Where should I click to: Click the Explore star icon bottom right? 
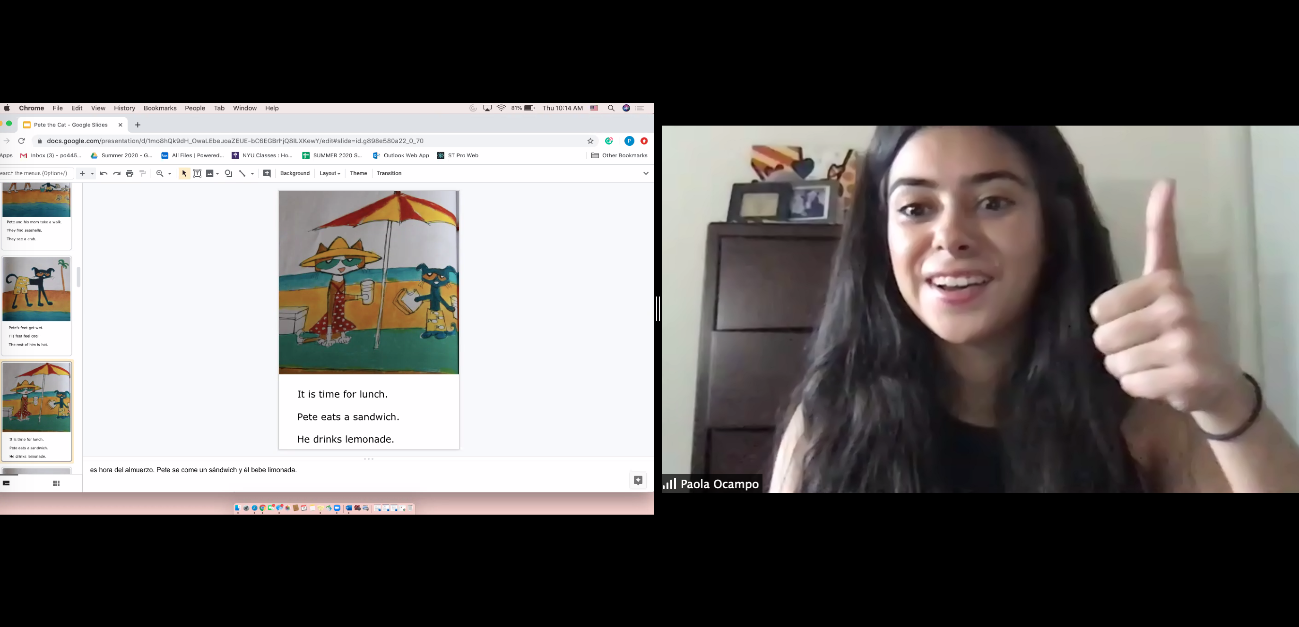click(x=638, y=480)
